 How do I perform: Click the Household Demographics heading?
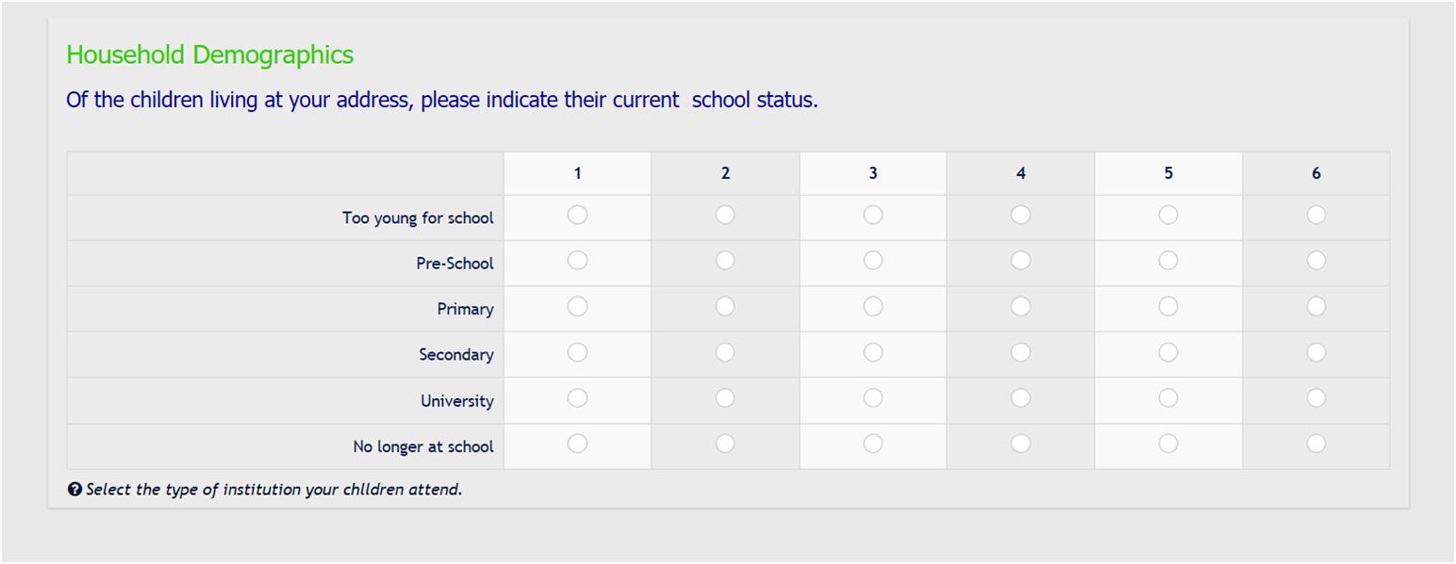tap(209, 56)
